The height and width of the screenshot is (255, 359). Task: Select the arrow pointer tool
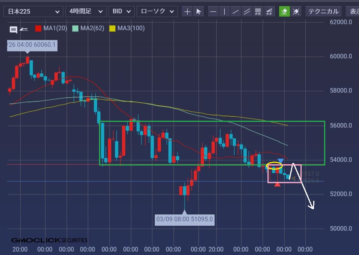click(198, 12)
